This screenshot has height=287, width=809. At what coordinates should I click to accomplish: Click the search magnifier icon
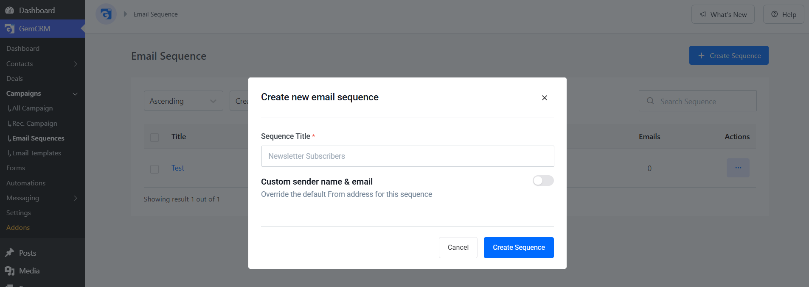pyautogui.click(x=650, y=101)
